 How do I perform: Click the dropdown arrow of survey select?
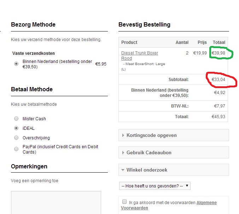(x=187, y=186)
